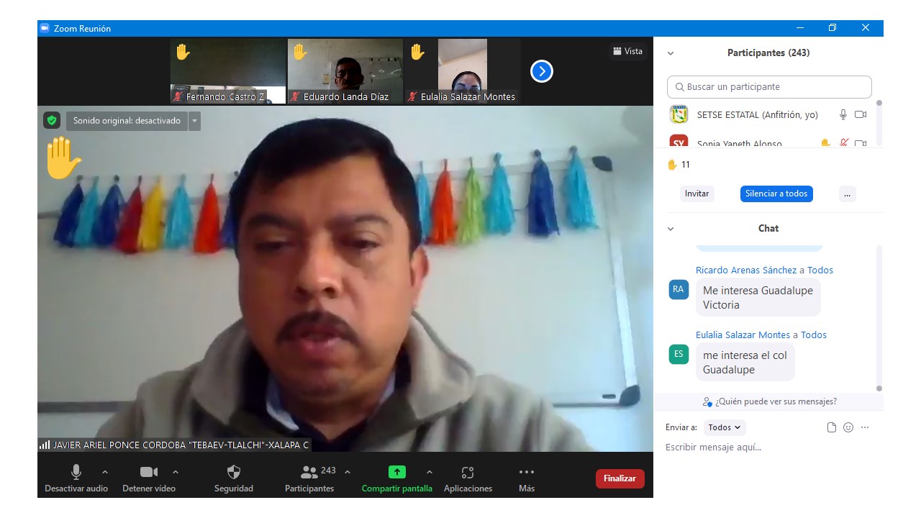Toggle Desactivar audio microphone
Viewport: 921px width, 518px height.
[76, 473]
